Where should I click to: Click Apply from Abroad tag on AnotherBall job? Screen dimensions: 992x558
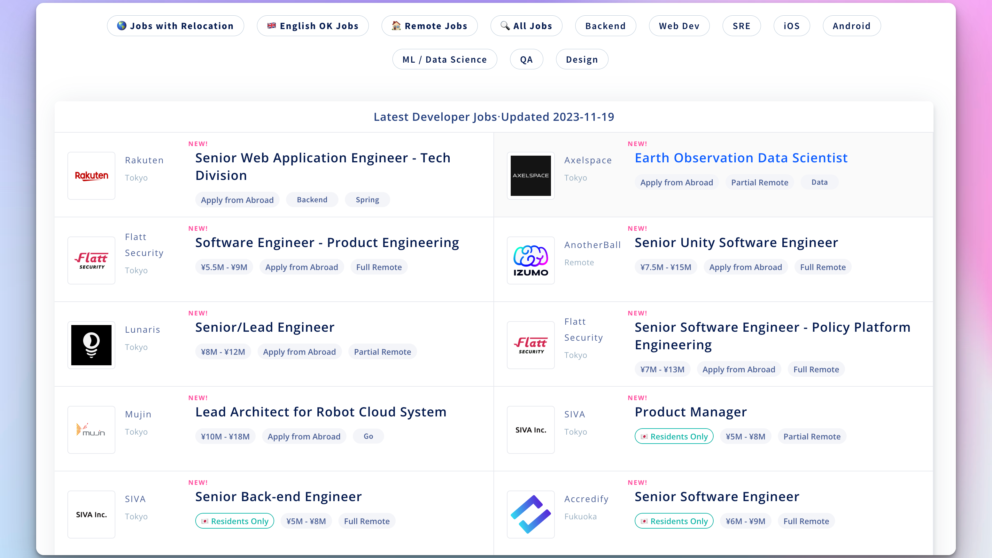(x=746, y=267)
